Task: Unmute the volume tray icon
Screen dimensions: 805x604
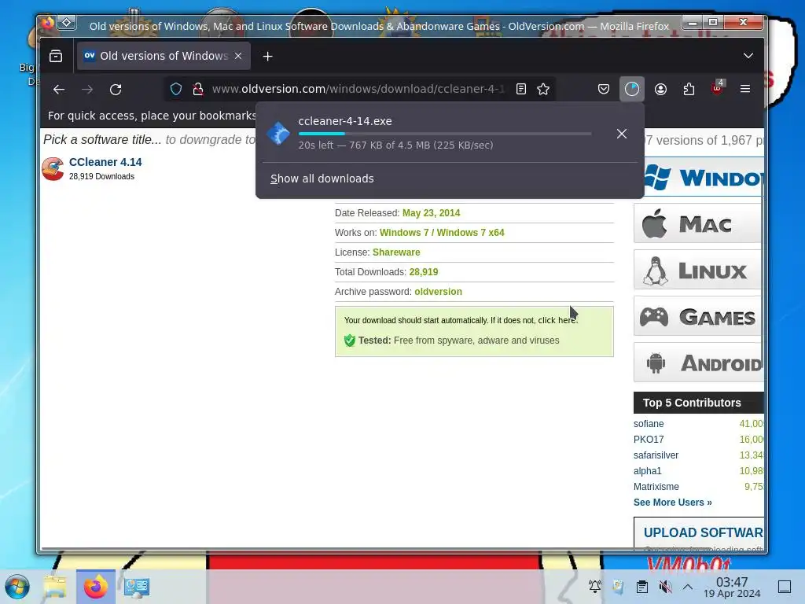Action: [x=665, y=587]
